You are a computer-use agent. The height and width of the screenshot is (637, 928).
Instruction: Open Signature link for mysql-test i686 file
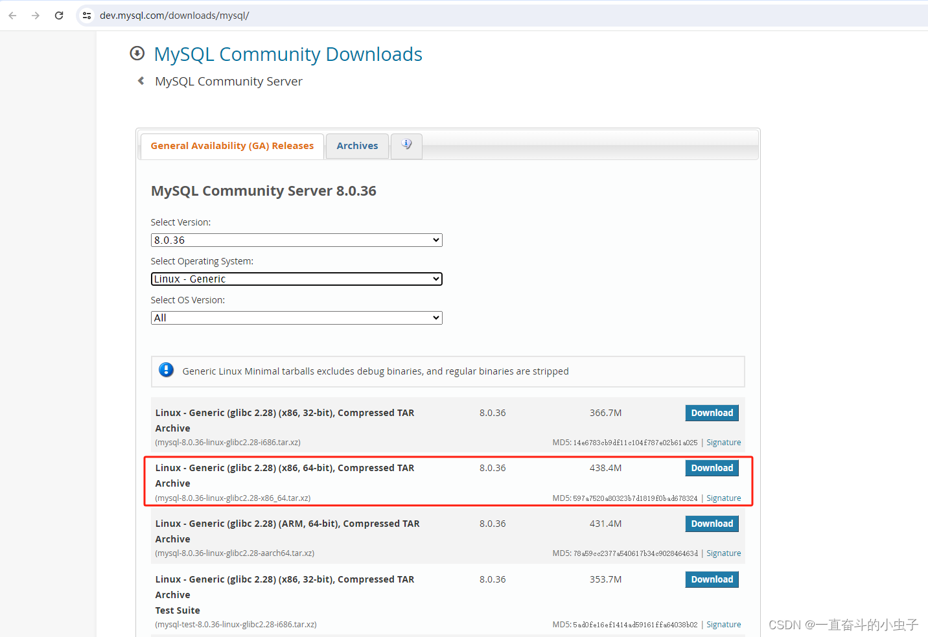[723, 625]
